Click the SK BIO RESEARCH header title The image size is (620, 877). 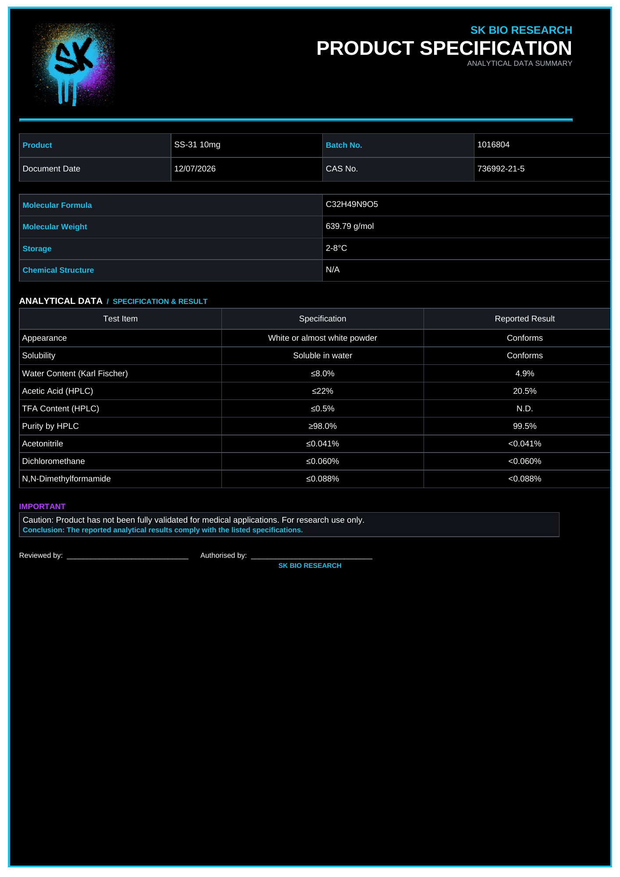click(521, 30)
